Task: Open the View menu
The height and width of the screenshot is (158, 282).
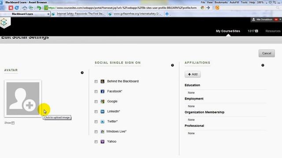Action: 210,2
